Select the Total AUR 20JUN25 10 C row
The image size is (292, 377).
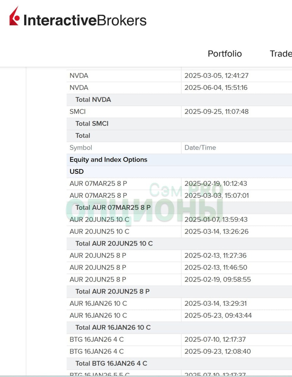[179, 243]
